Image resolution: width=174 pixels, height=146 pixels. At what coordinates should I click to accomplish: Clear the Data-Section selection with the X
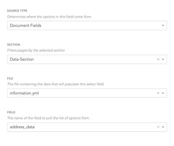click(x=158, y=59)
